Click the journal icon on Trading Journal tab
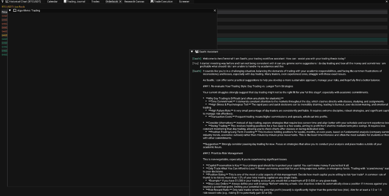389x196 pixels. point(65,2)
